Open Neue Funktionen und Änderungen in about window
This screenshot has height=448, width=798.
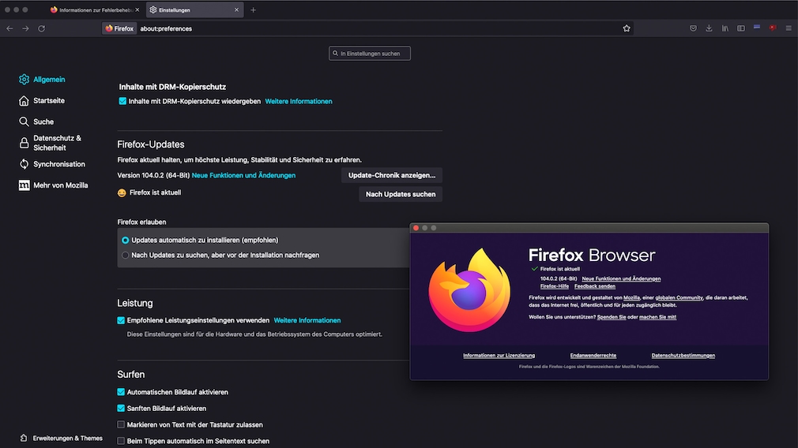point(621,279)
